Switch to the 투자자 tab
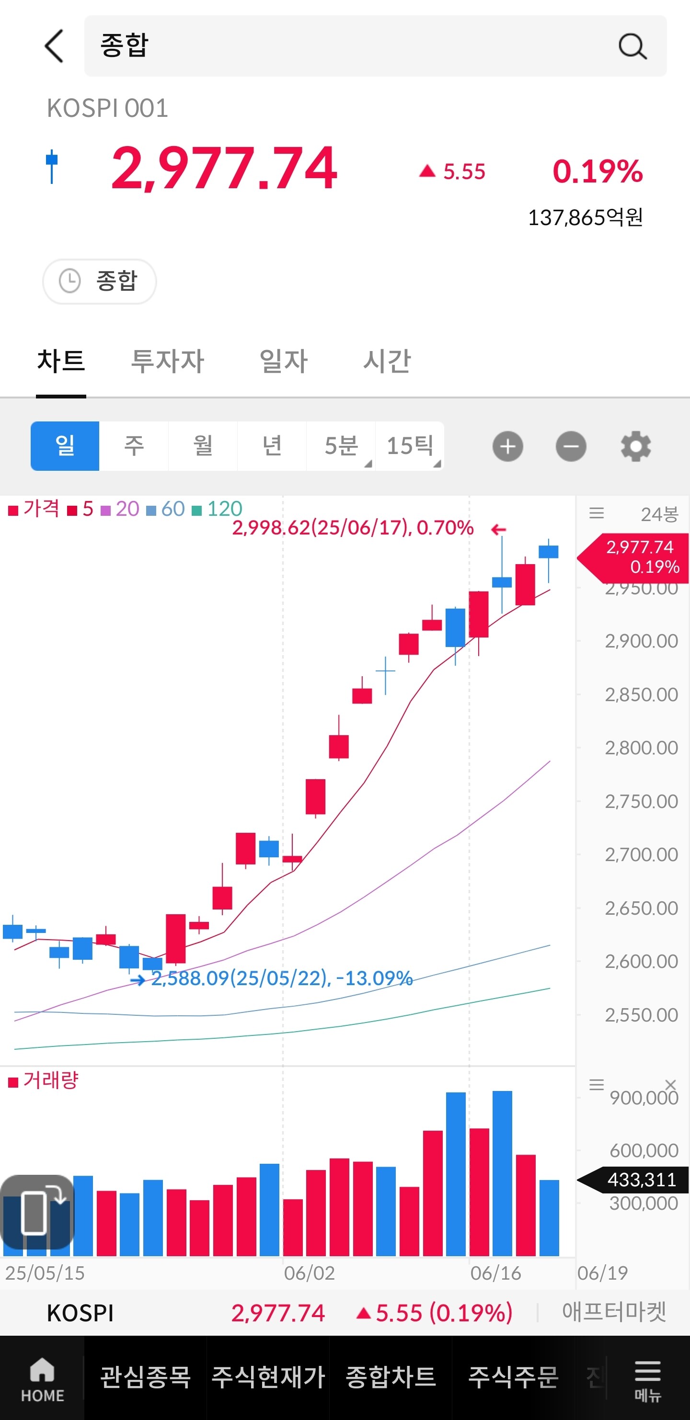 pyautogui.click(x=167, y=362)
